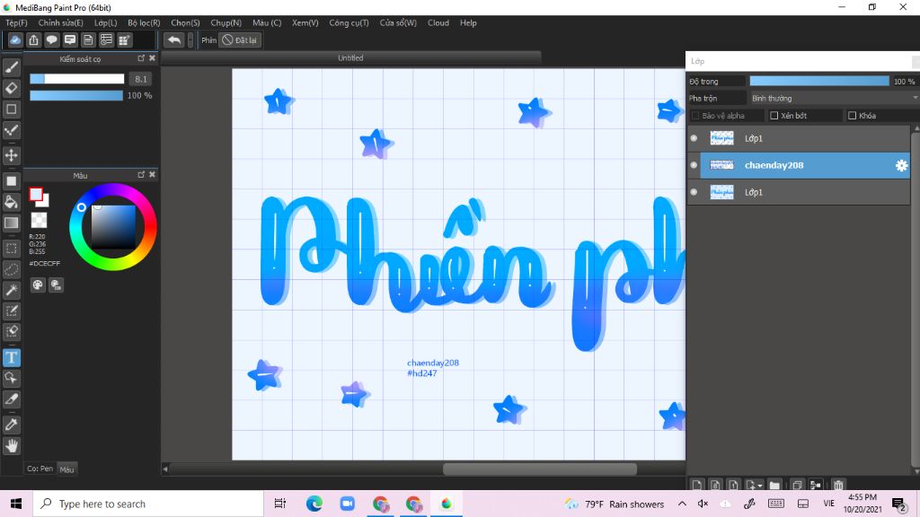Close the Màu color panel
This screenshot has width=920, height=517.
[x=152, y=175]
